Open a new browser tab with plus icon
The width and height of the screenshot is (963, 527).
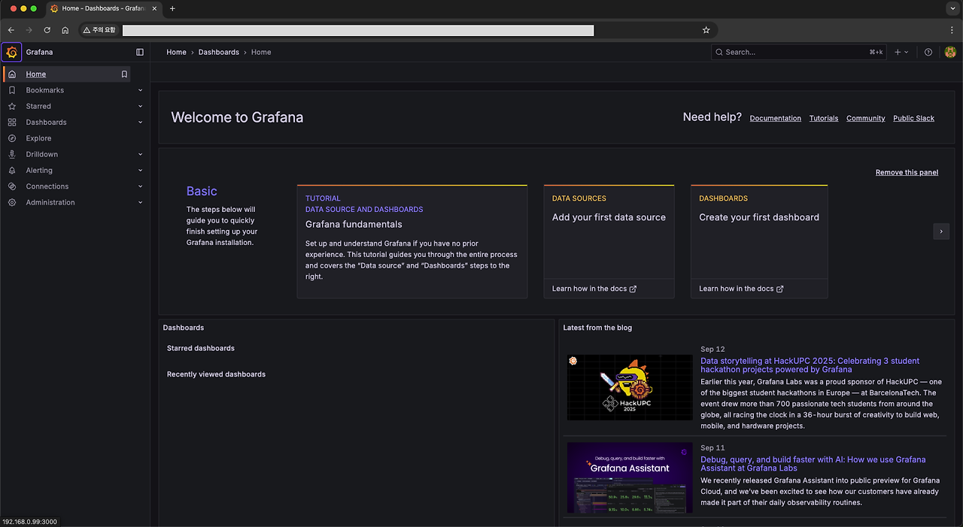pos(172,8)
